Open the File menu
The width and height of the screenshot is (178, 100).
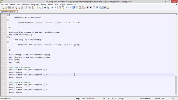2,4
